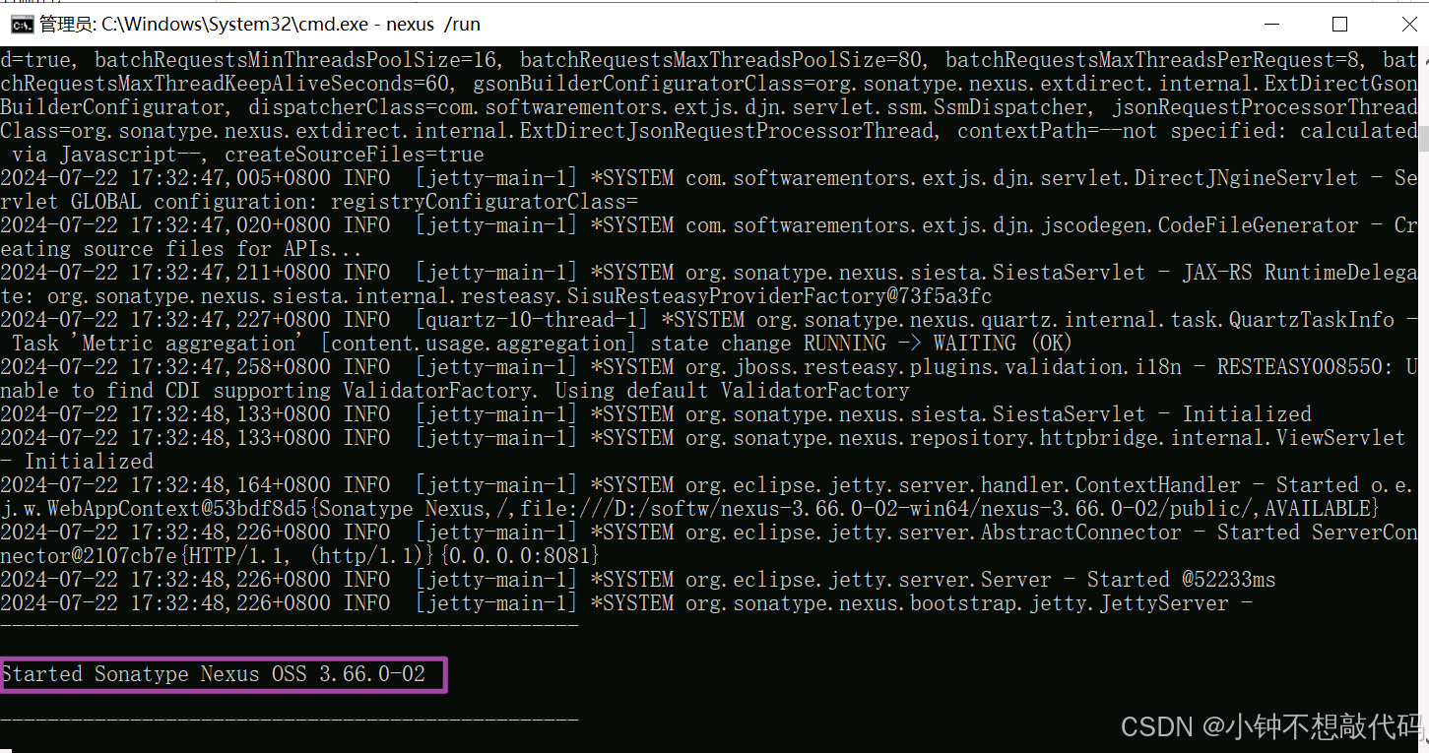Click 'httpbridge.internal.ViewServlet' class name
Screen dimensions: 1429x753
pyautogui.click(x=1222, y=438)
